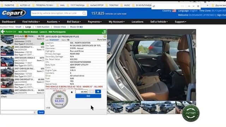
Task: Open bookmarks overflow chevron
Action: (x=207, y=5)
